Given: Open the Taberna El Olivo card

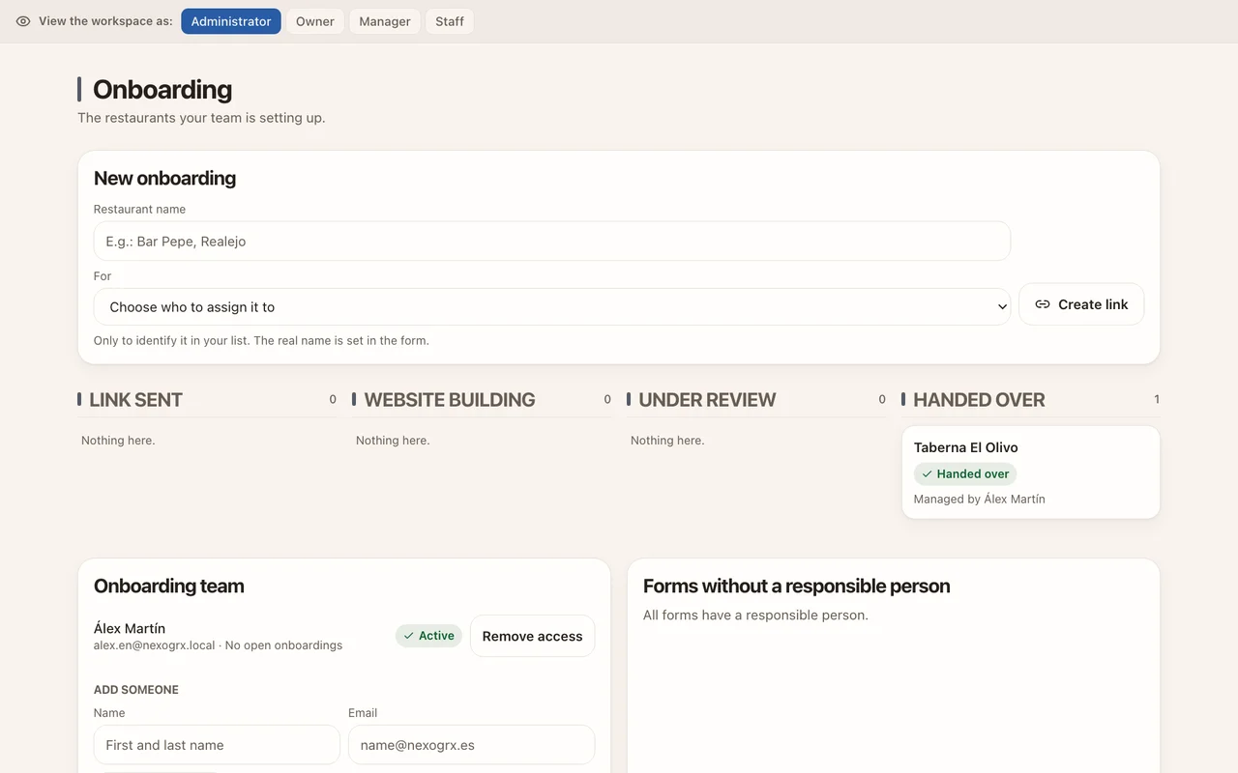Looking at the screenshot, I should click(1031, 472).
